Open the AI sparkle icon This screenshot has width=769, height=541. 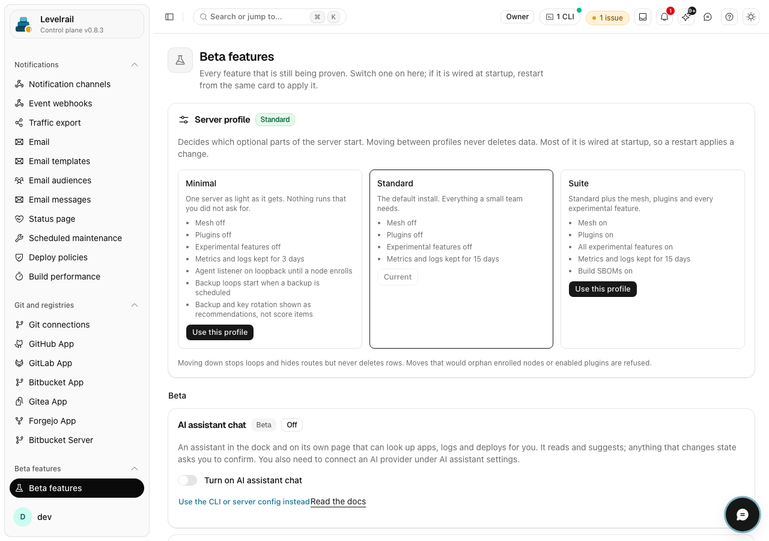pos(686,17)
